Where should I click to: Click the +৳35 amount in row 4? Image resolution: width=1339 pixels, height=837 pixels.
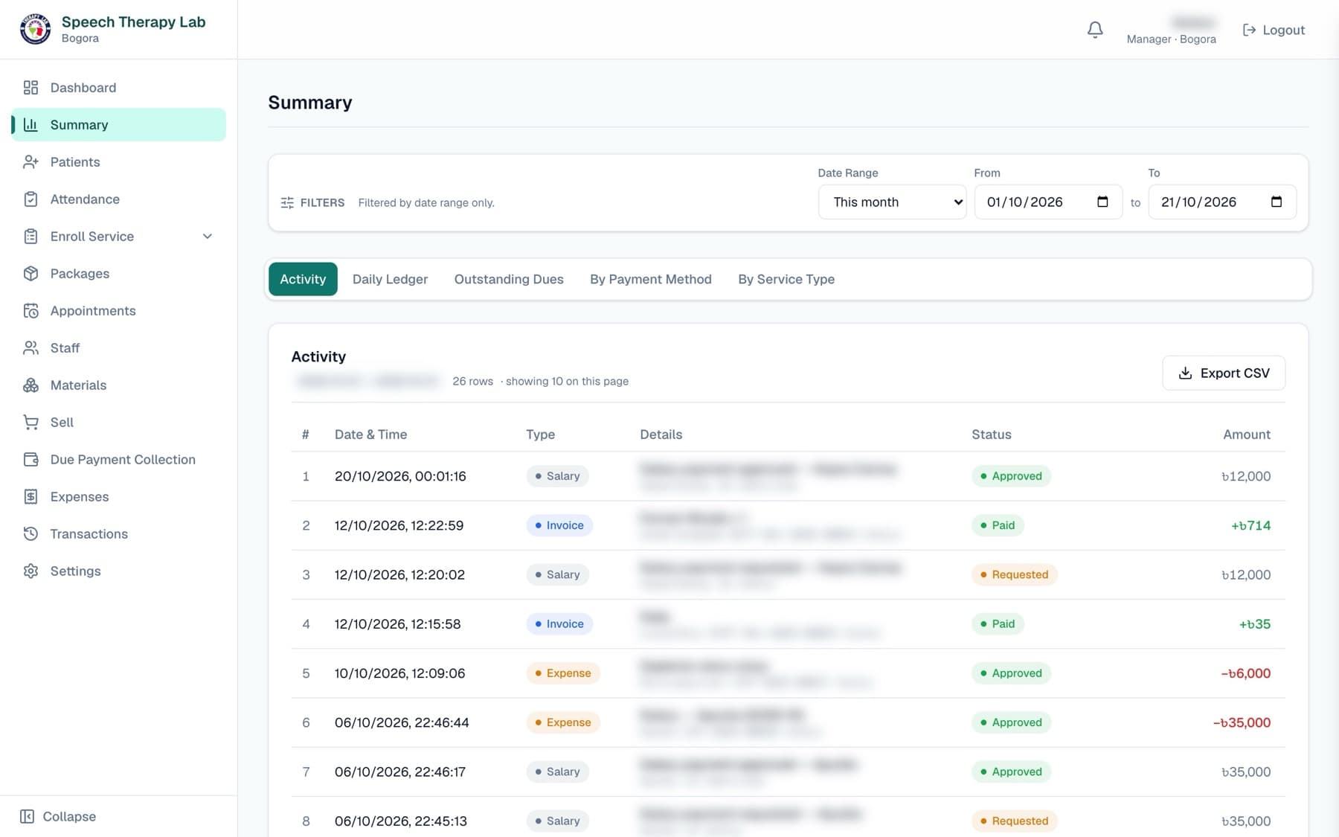1254,624
